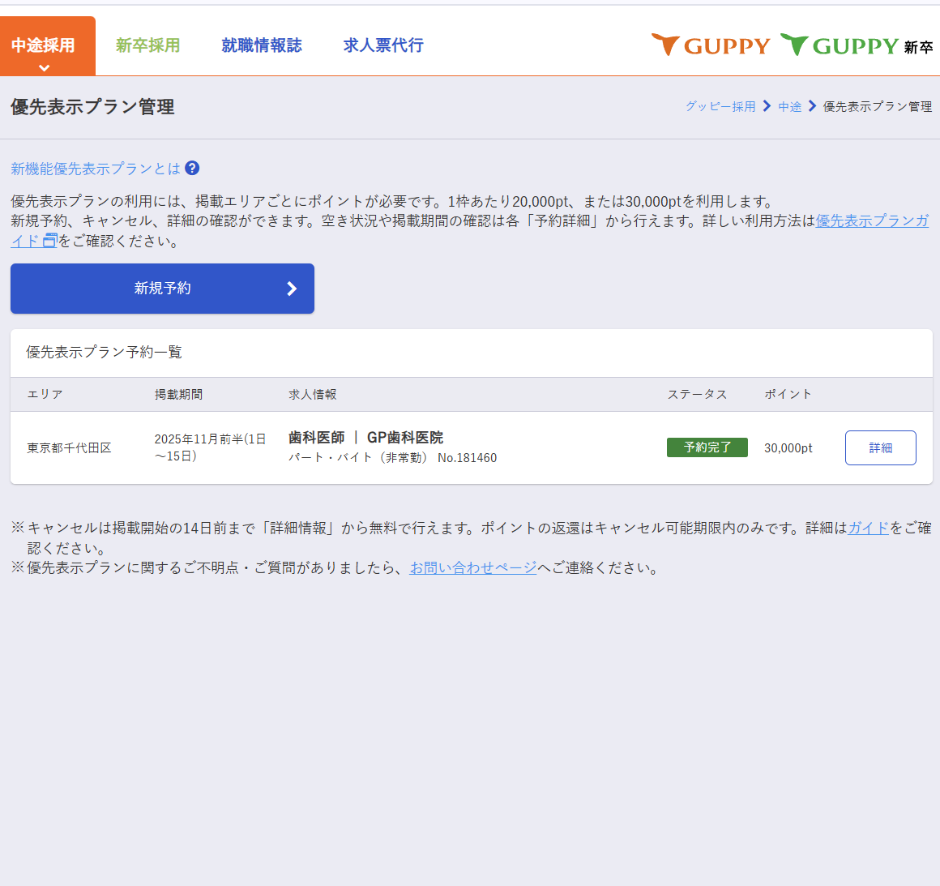Click the breadcrumb arrow after グッピー採用
940x886 pixels.
[767, 106]
